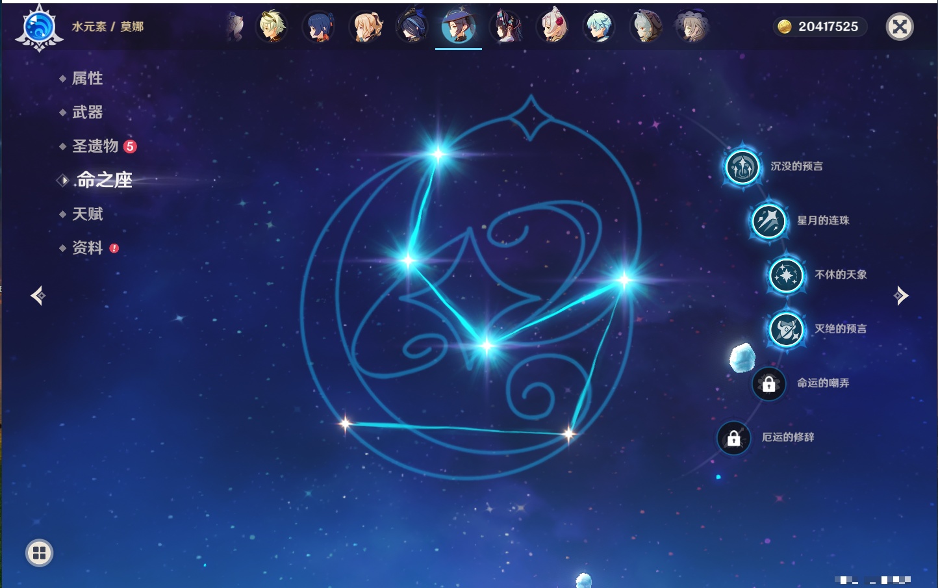Open the 天赋 talents page
Image resolution: width=938 pixels, height=588 pixels.
click(87, 214)
